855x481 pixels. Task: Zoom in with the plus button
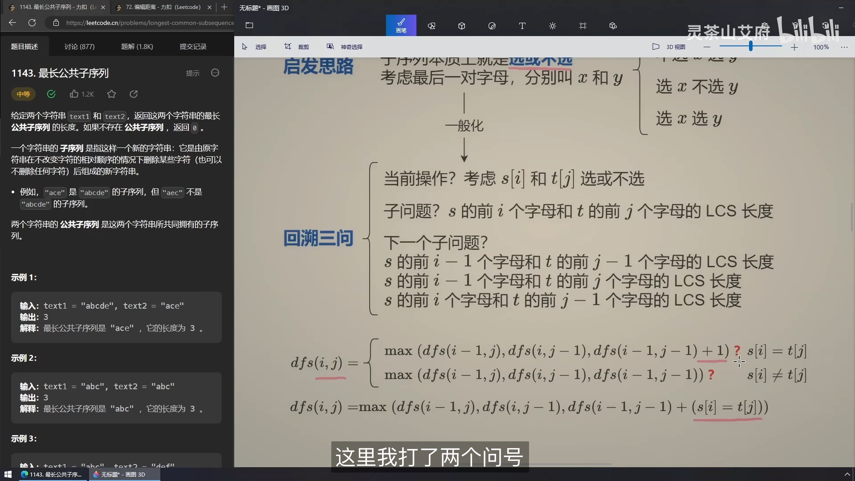[794, 47]
